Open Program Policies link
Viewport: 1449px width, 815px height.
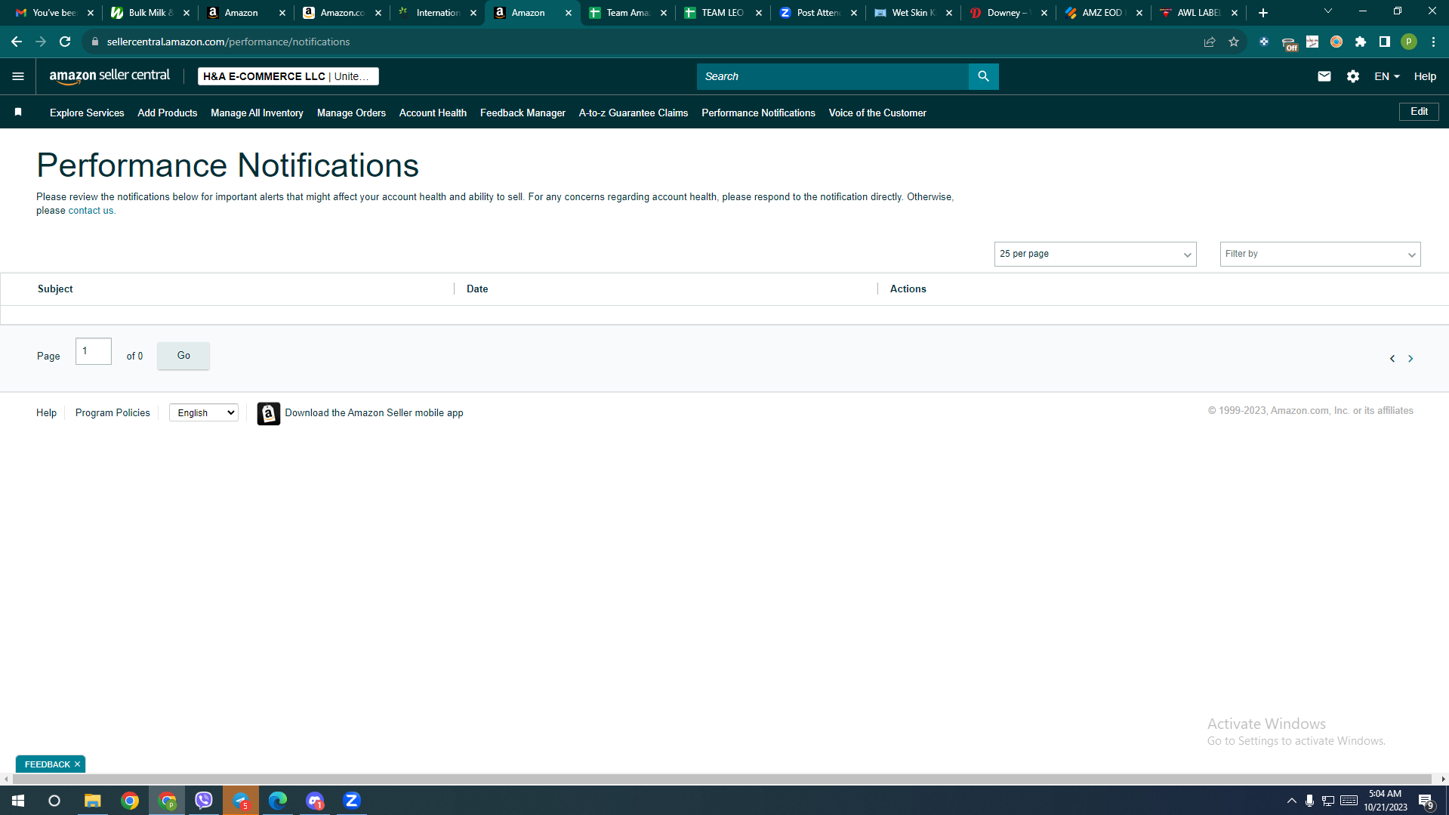click(113, 412)
